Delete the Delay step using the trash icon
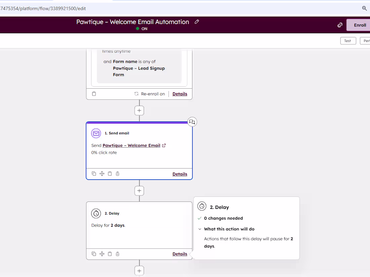 click(x=117, y=254)
